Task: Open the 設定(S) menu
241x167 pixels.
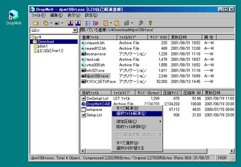Action: tap(91, 15)
